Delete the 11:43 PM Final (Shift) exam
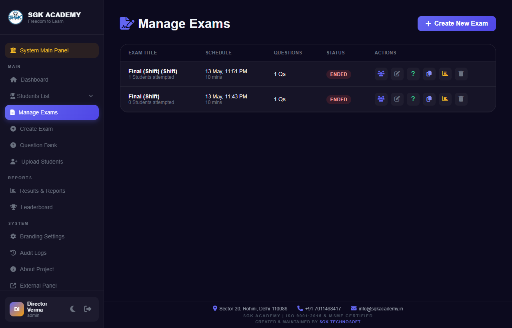Viewport: 512px width, 328px height. 461,99
